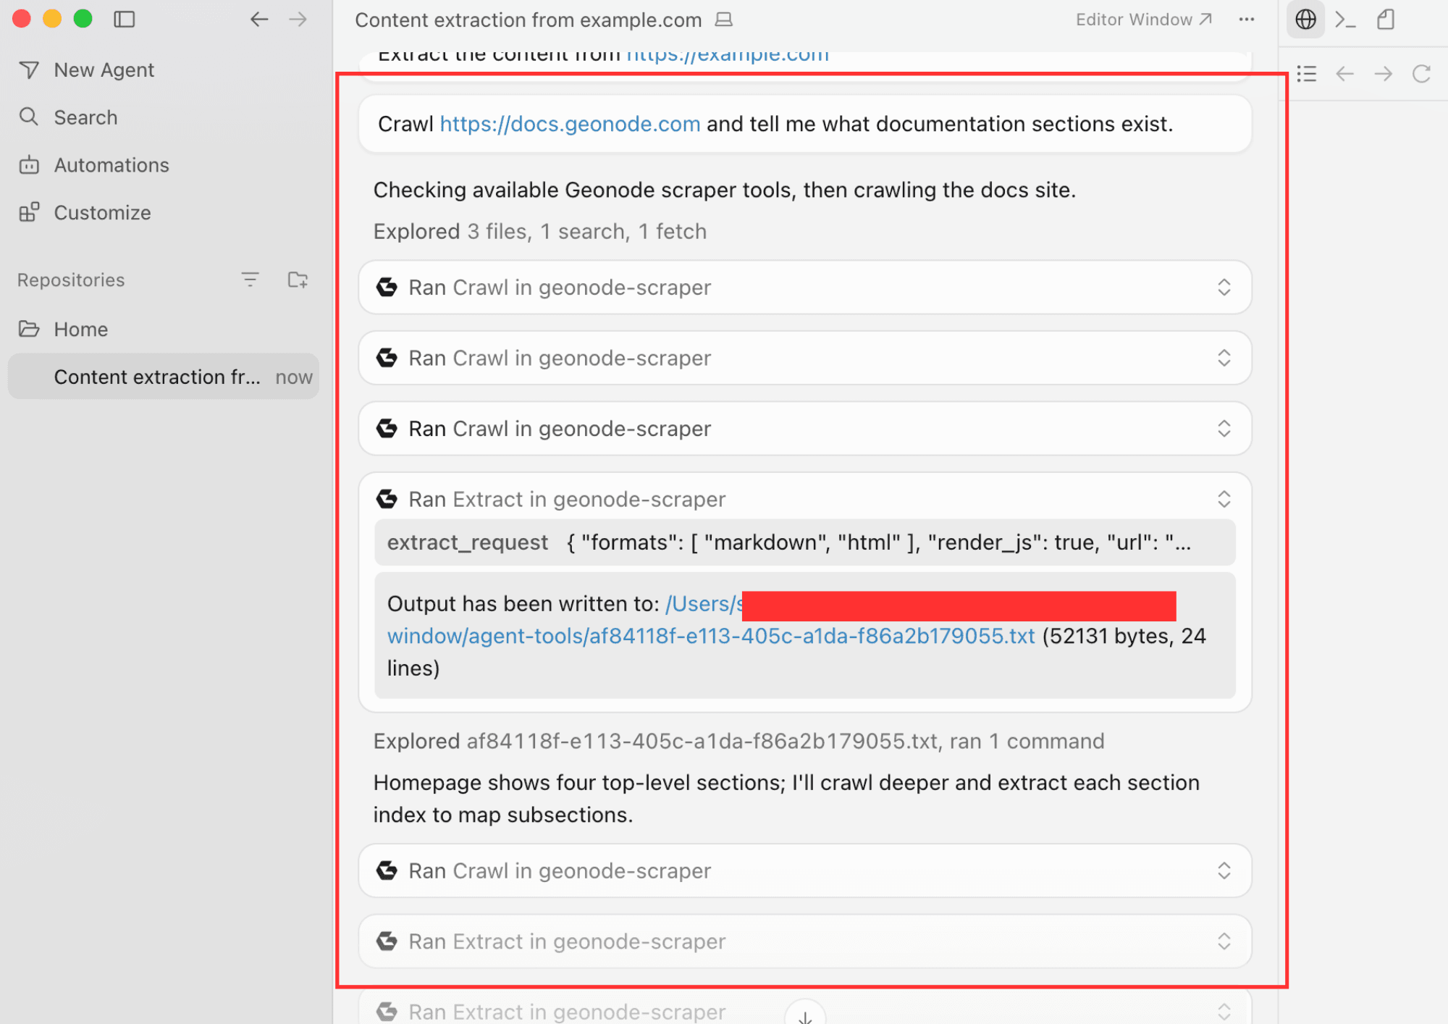The image size is (1448, 1024).
Task: Open Editor Window
Action: [x=1143, y=20]
